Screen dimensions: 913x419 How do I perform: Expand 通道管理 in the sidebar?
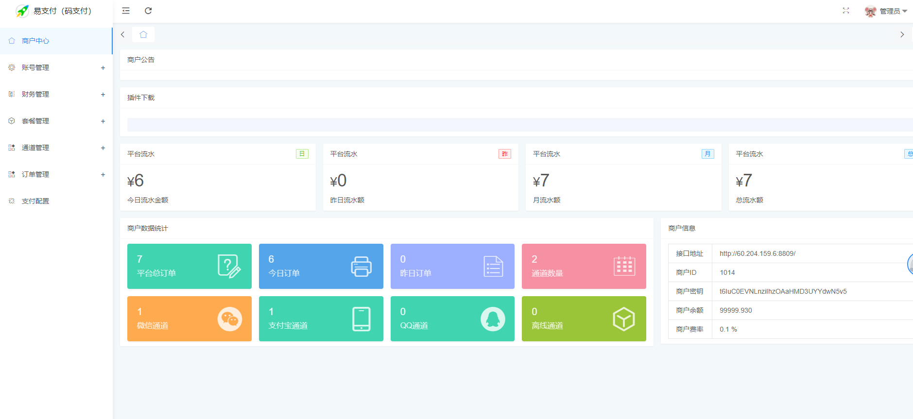click(x=35, y=148)
